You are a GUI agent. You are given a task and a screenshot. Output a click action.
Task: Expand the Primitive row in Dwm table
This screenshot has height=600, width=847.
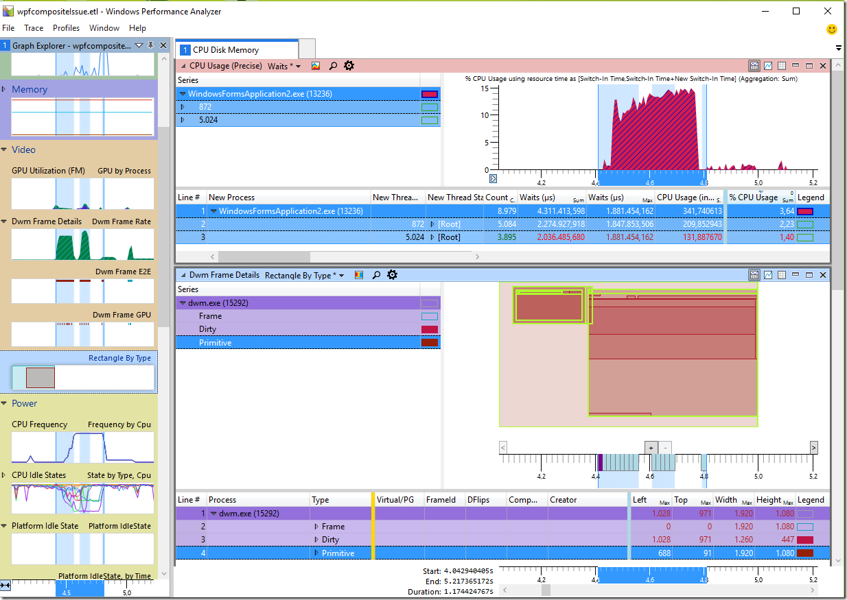point(316,553)
